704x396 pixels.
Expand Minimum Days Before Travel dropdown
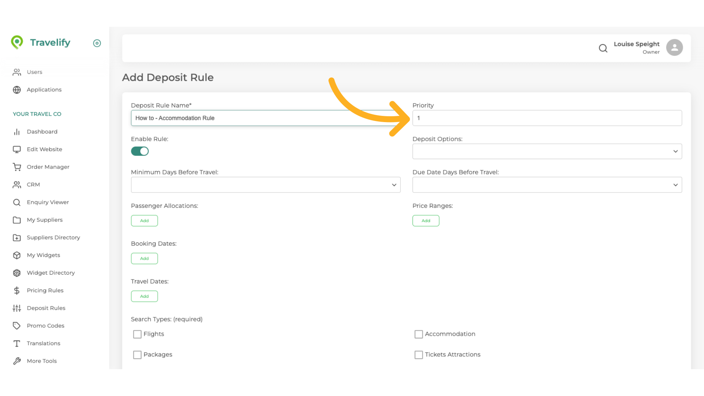265,185
